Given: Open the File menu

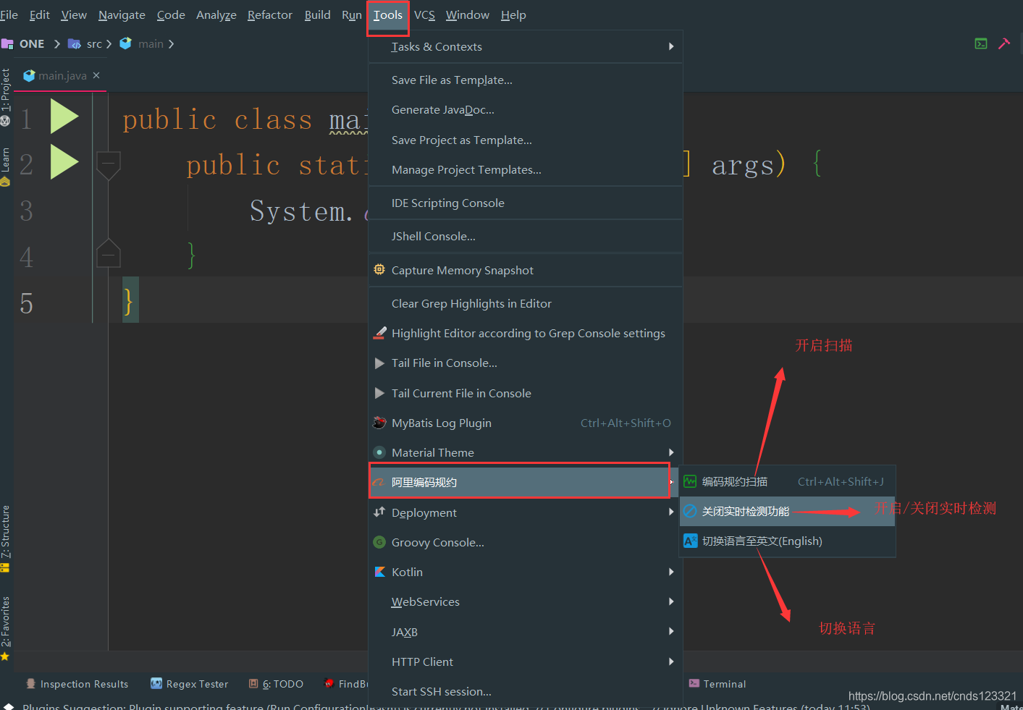Looking at the screenshot, I should [9, 14].
